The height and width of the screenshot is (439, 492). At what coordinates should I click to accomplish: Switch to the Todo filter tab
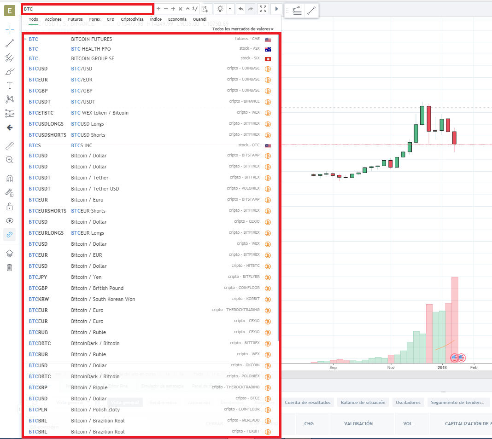tap(33, 19)
